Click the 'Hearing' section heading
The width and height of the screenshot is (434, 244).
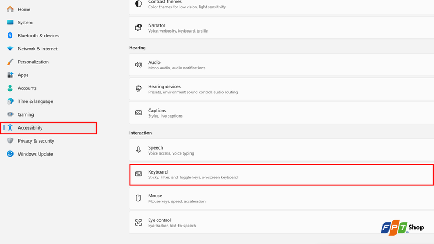[x=137, y=48]
